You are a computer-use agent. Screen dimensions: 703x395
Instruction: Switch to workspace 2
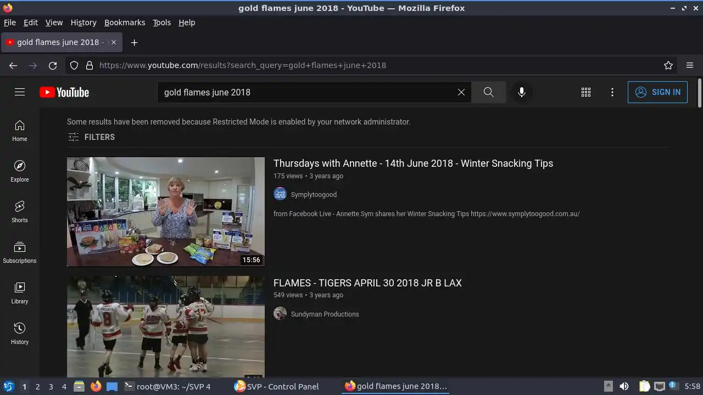point(37,387)
